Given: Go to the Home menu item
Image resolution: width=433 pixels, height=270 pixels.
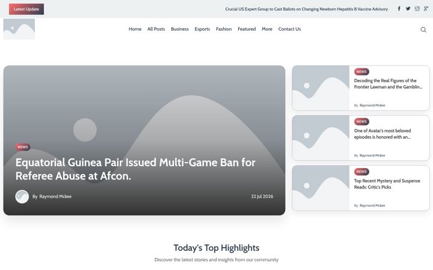Looking at the screenshot, I should click(x=135, y=29).
